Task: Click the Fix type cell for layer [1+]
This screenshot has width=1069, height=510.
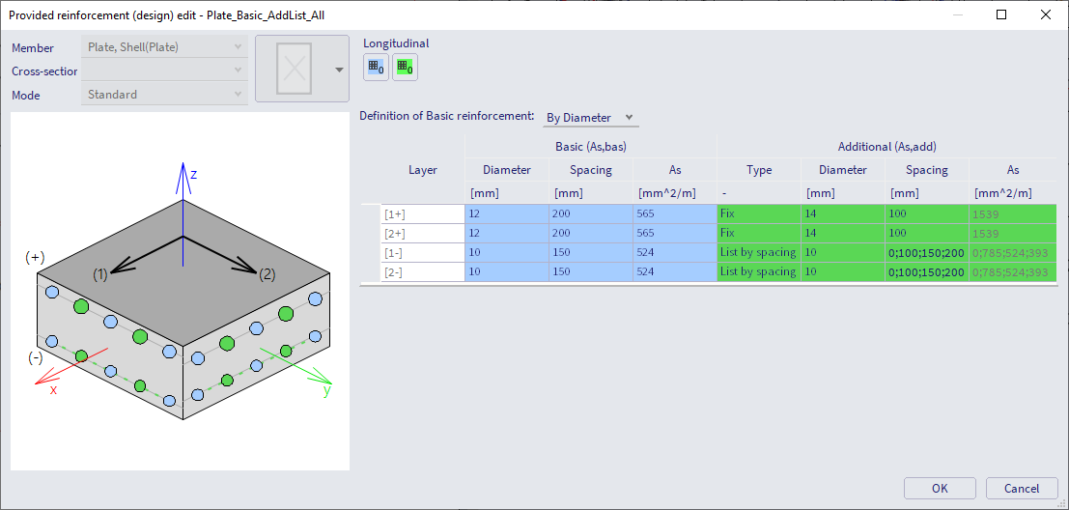Action: point(758,213)
